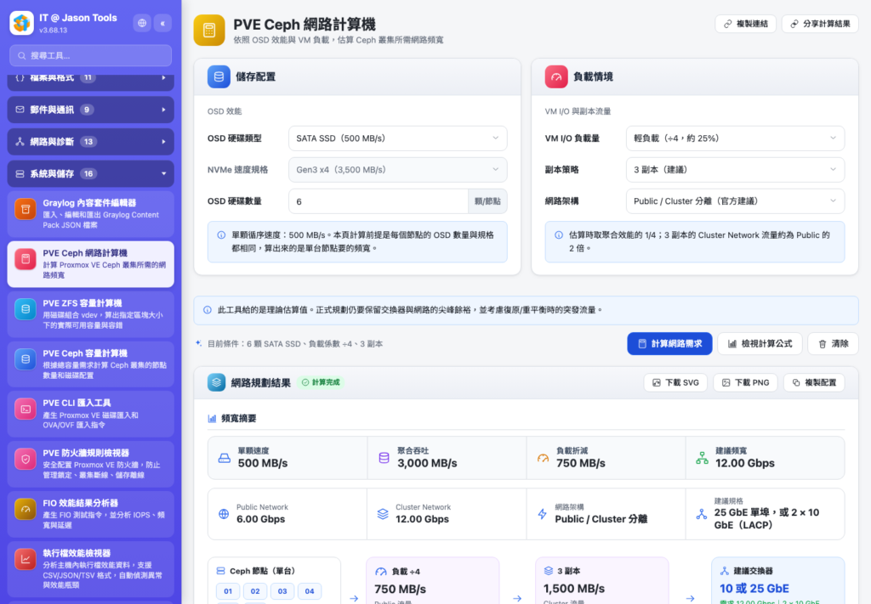
Task: Click the 負載情境 gauge icon
Action: pyautogui.click(x=556, y=77)
